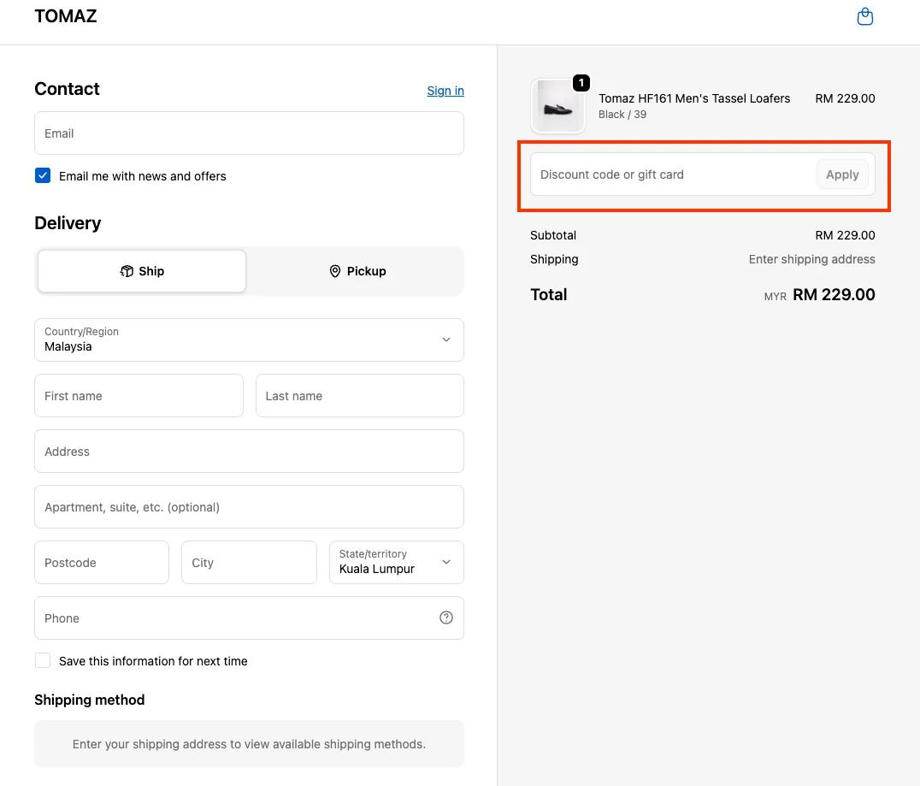Image resolution: width=920 pixels, height=786 pixels.
Task: Focus the Phone number field
Action: pos(249,618)
